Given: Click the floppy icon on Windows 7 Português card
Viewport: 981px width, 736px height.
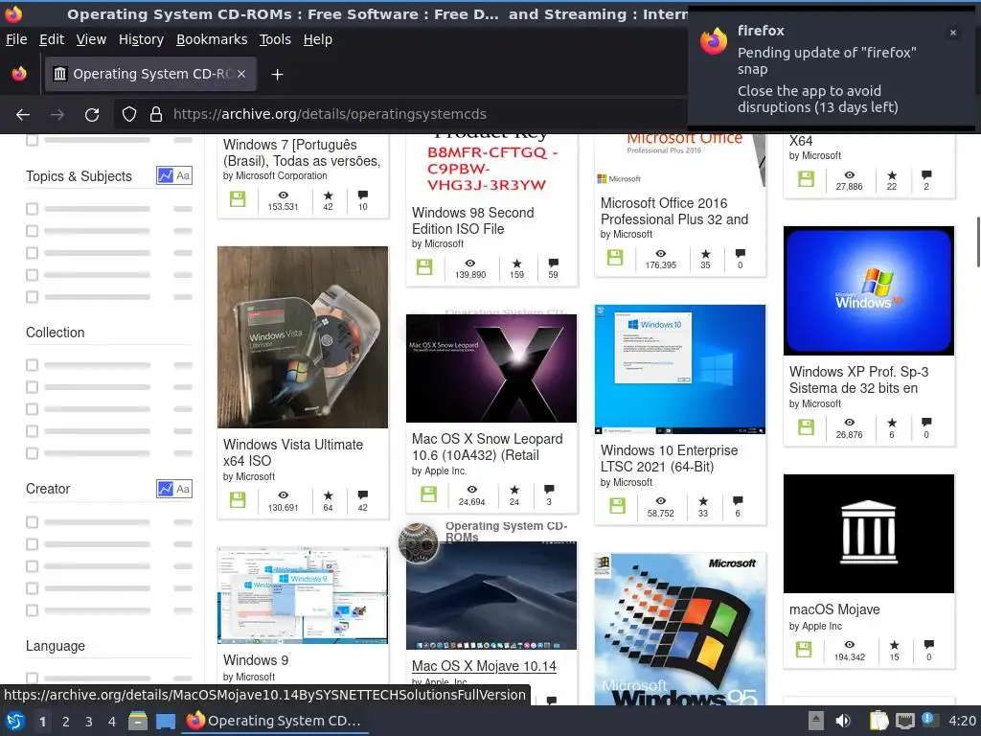Looking at the screenshot, I should point(238,199).
